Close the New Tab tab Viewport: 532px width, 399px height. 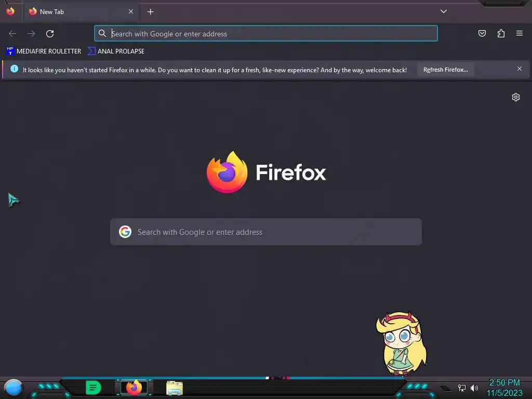(131, 11)
